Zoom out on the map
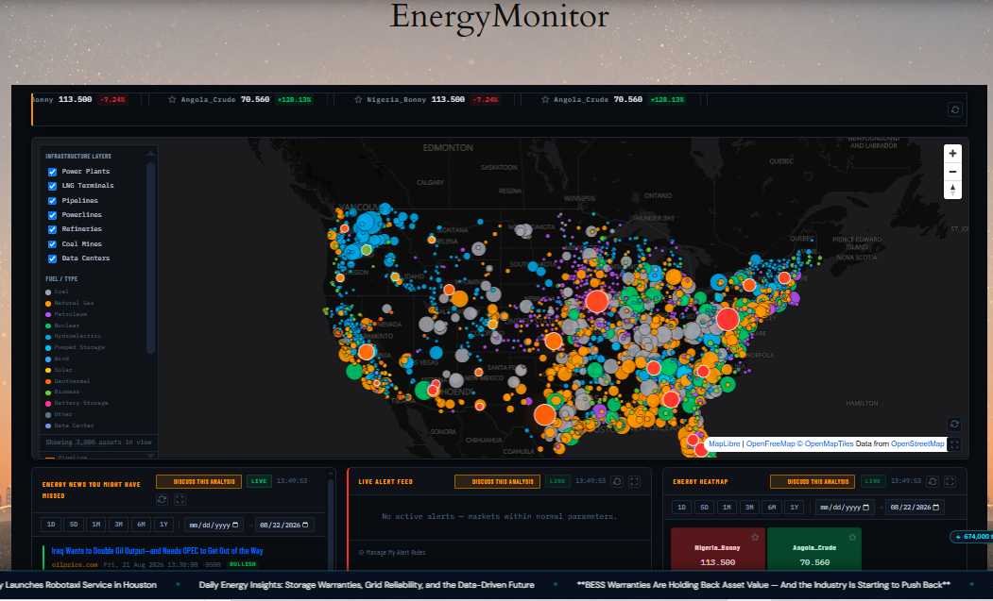 (952, 172)
